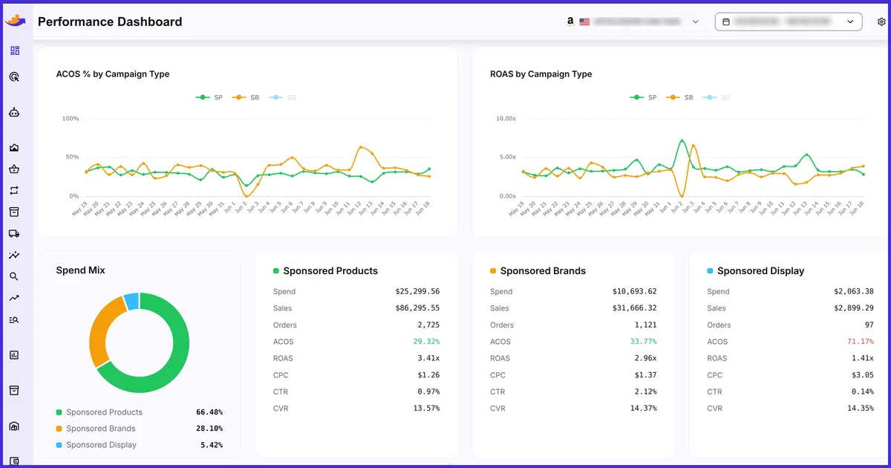
Task: Open the target cursor icon in sidebar
Action: [x=14, y=77]
